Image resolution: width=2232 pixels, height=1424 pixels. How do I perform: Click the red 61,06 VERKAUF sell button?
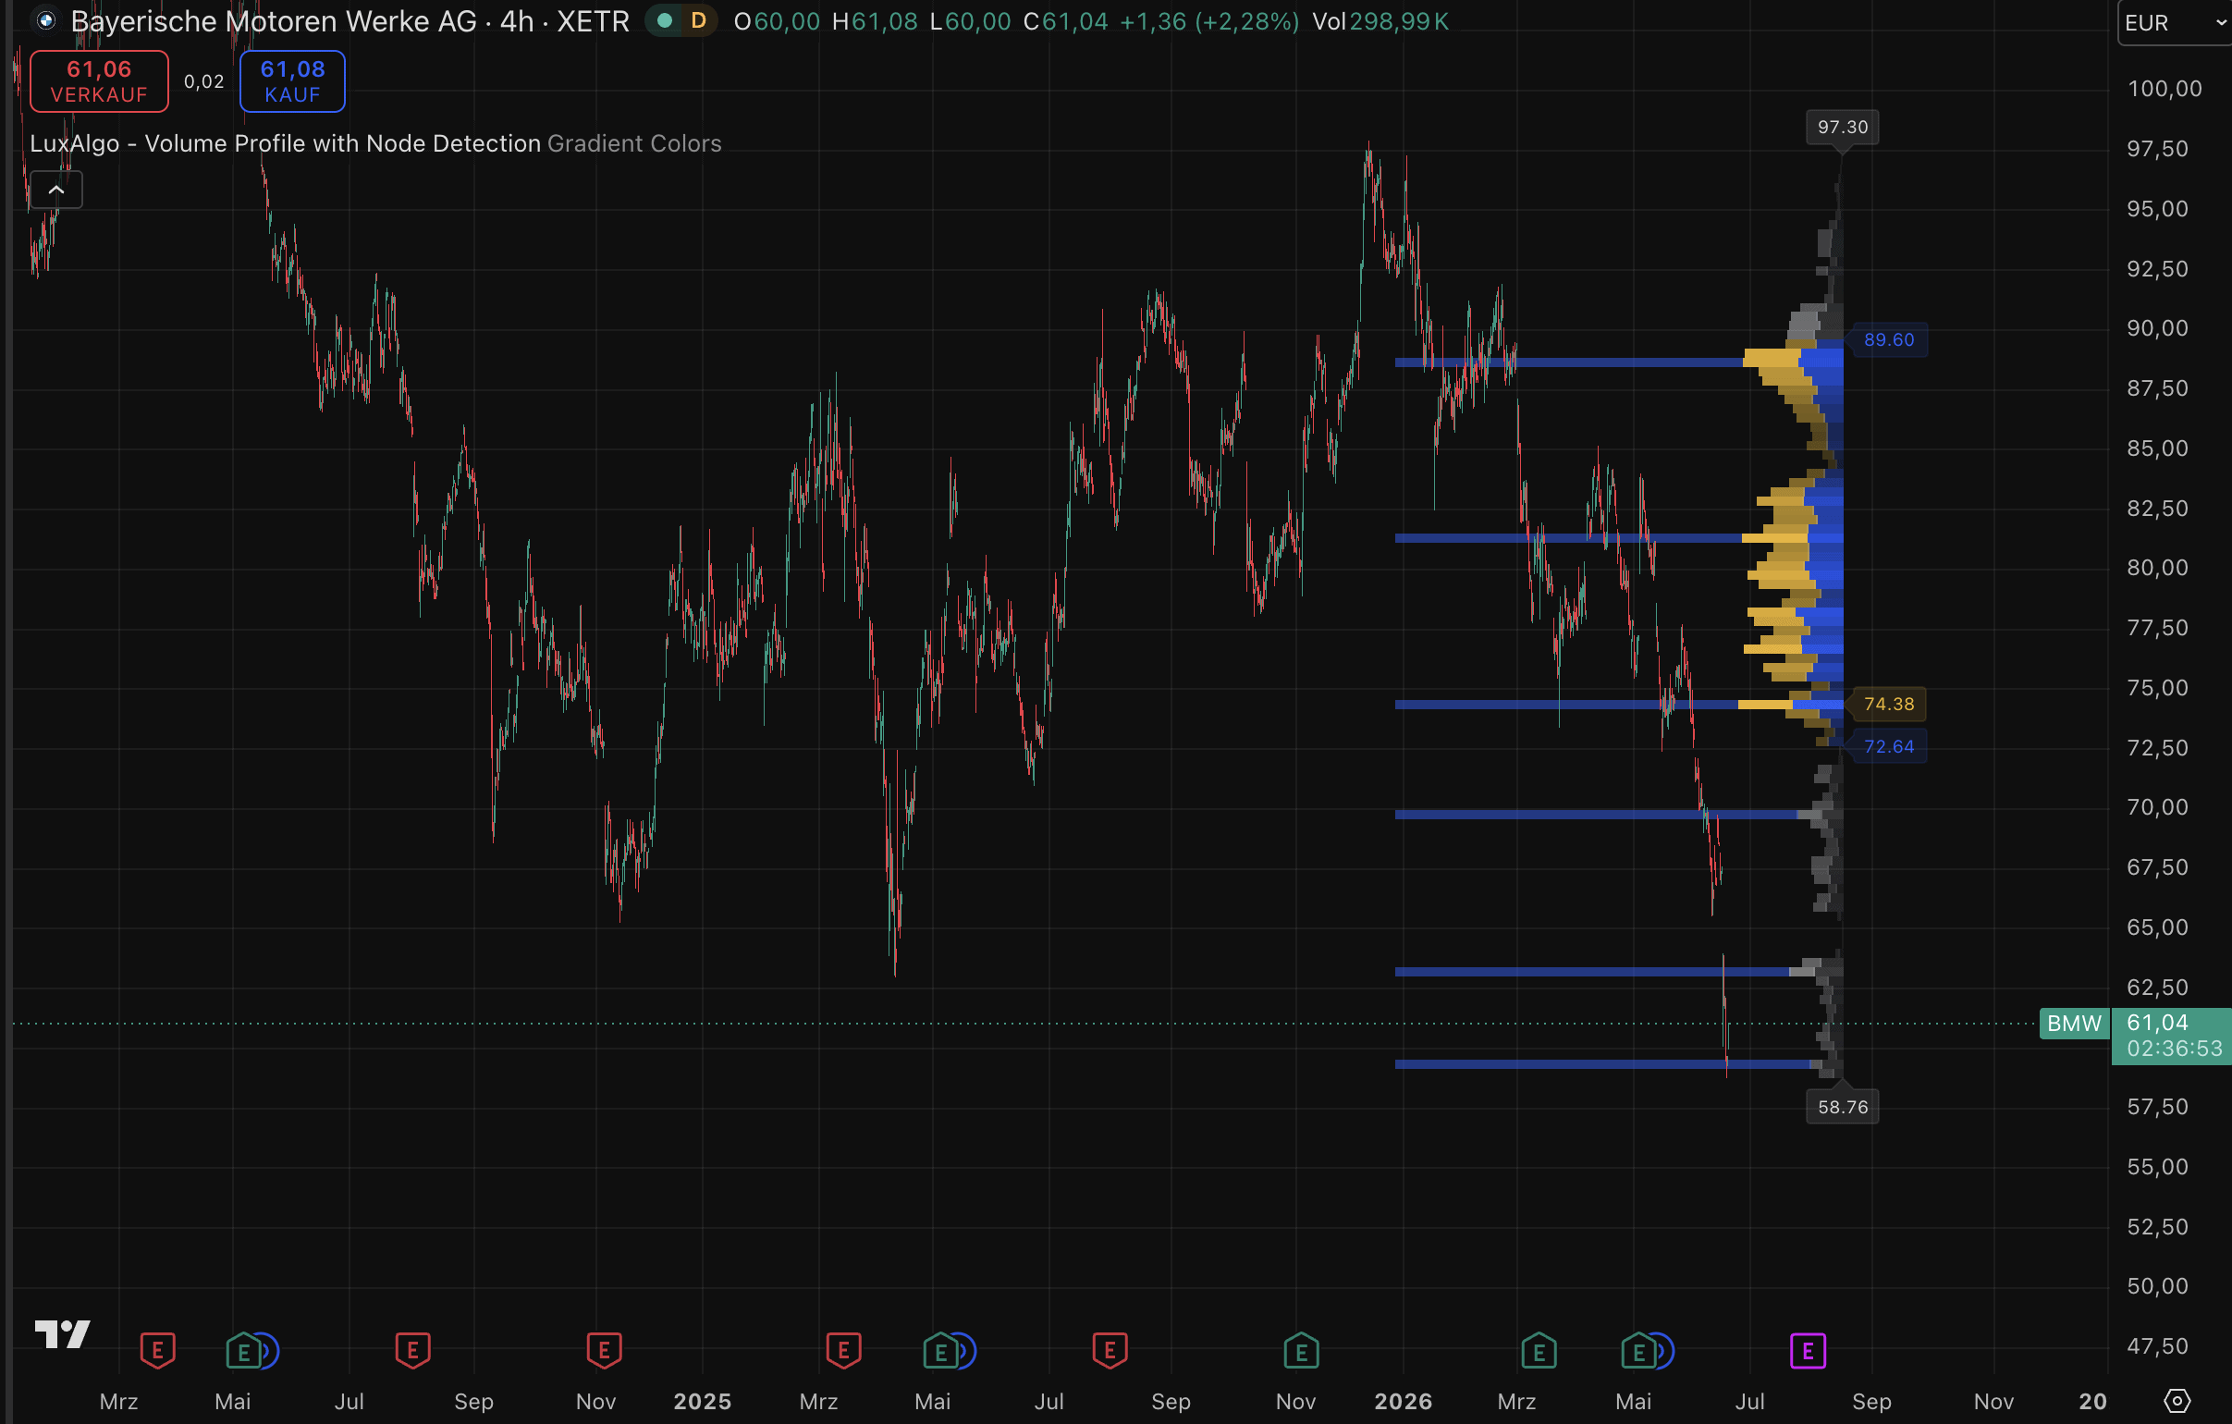tap(99, 81)
